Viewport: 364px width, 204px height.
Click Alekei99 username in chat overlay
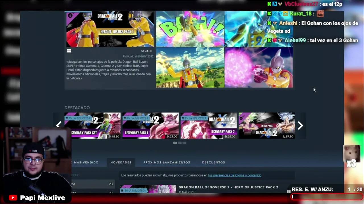tap(295, 40)
